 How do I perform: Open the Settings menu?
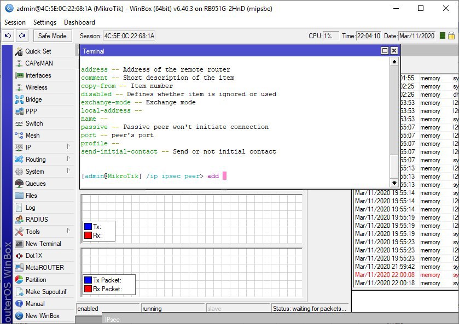coord(45,22)
